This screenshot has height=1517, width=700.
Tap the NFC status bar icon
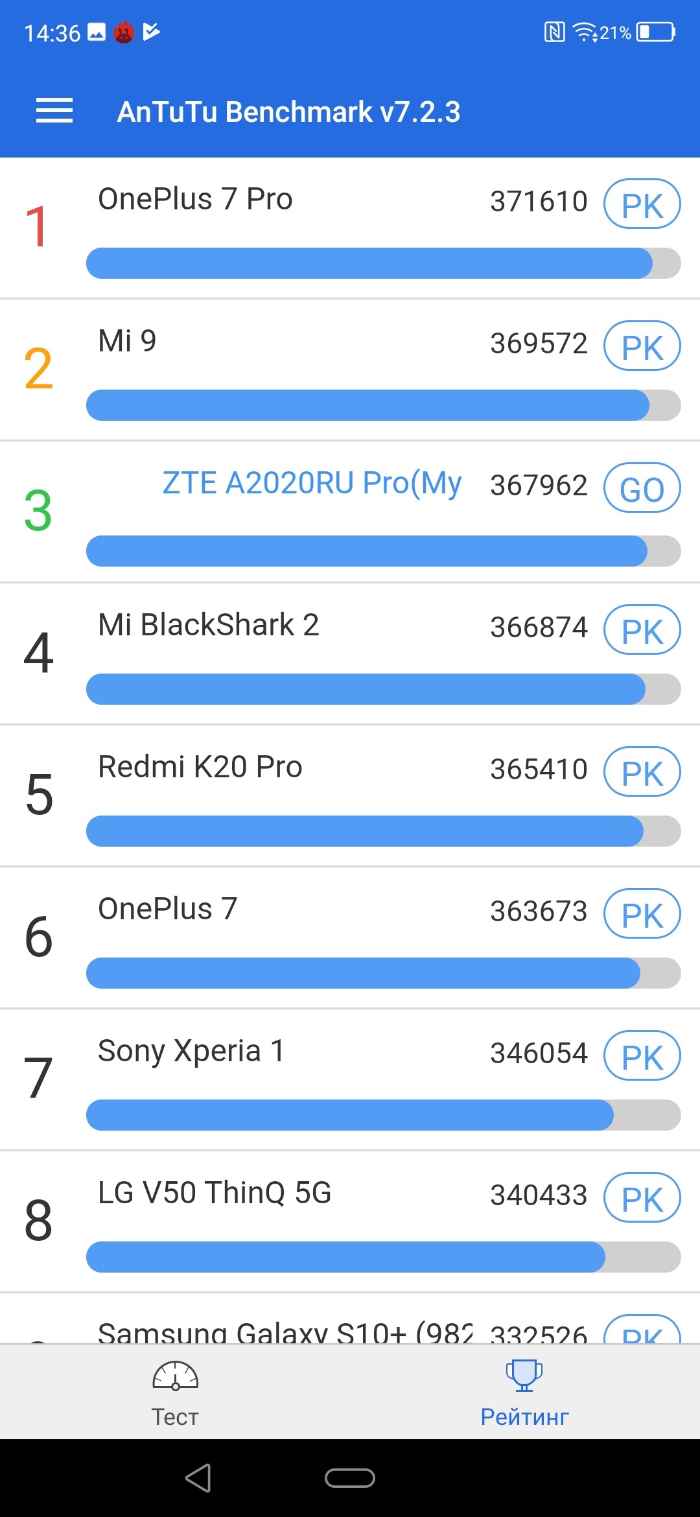554,32
